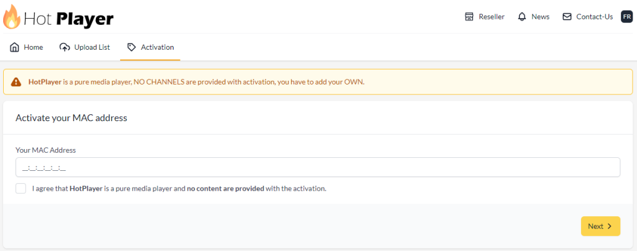Select the Activation tab label
Screen dimensions: 637x251
[x=157, y=47]
